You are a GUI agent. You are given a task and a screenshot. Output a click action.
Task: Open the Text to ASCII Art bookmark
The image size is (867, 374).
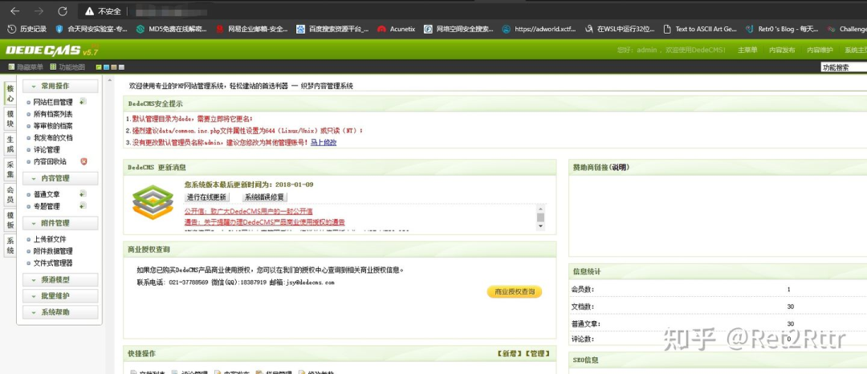(x=700, y=29)
